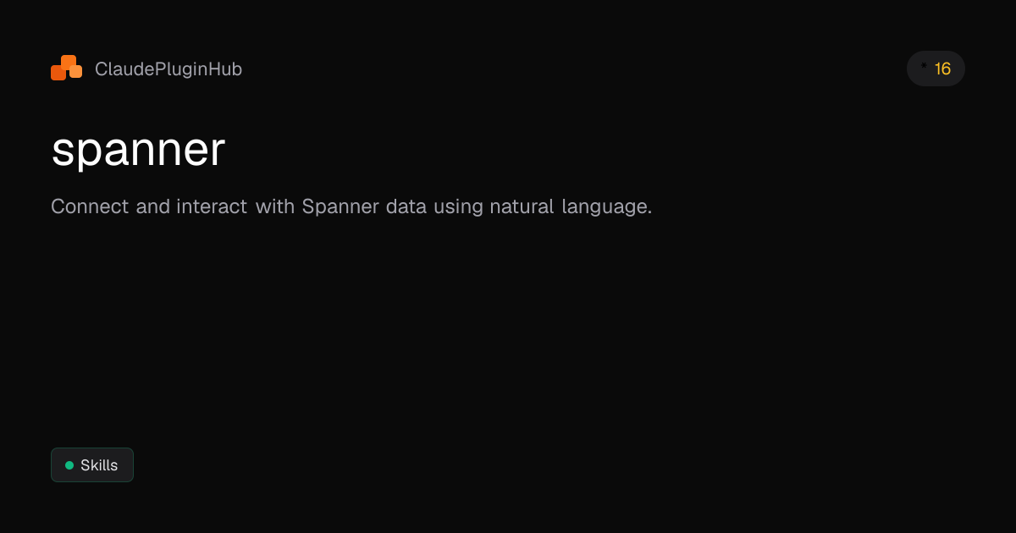
Task: Click the "spanner" plugin title
Action: pos(138,151)
